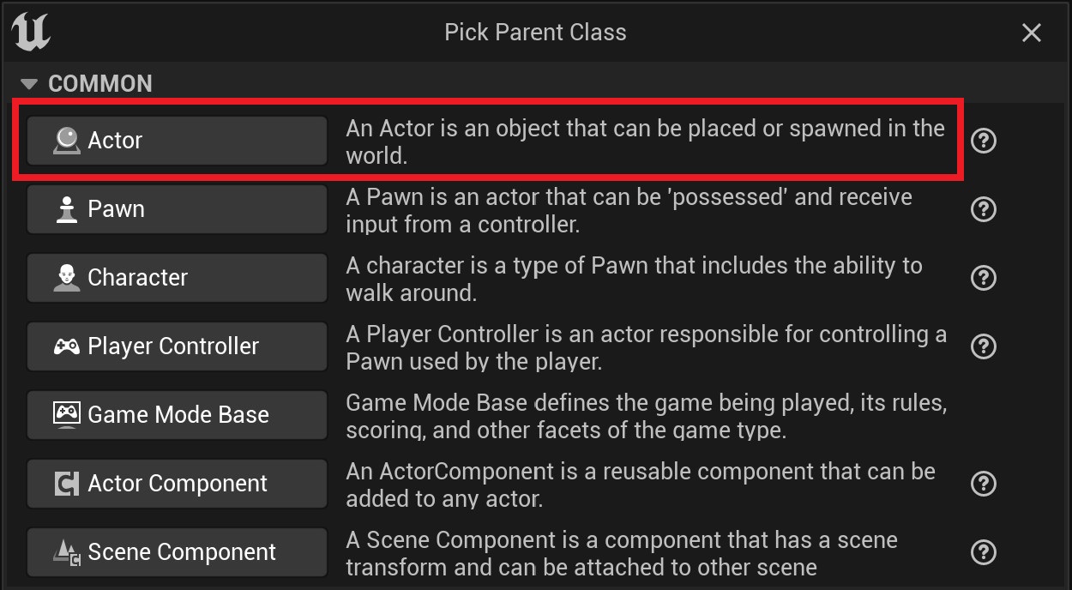The height and width of the screenshot is (590, 1072).
Task: Collapse the COMMON section
Action: pyautogui.click(x=29, y=84)
